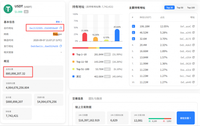Click the 前往交易 button

[x=186, y=118]
